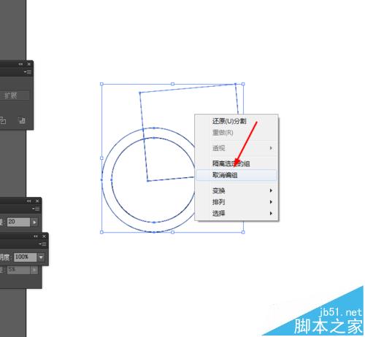
Task: Click top-left corner handle of bounding box
Action: tap(101, 84)
